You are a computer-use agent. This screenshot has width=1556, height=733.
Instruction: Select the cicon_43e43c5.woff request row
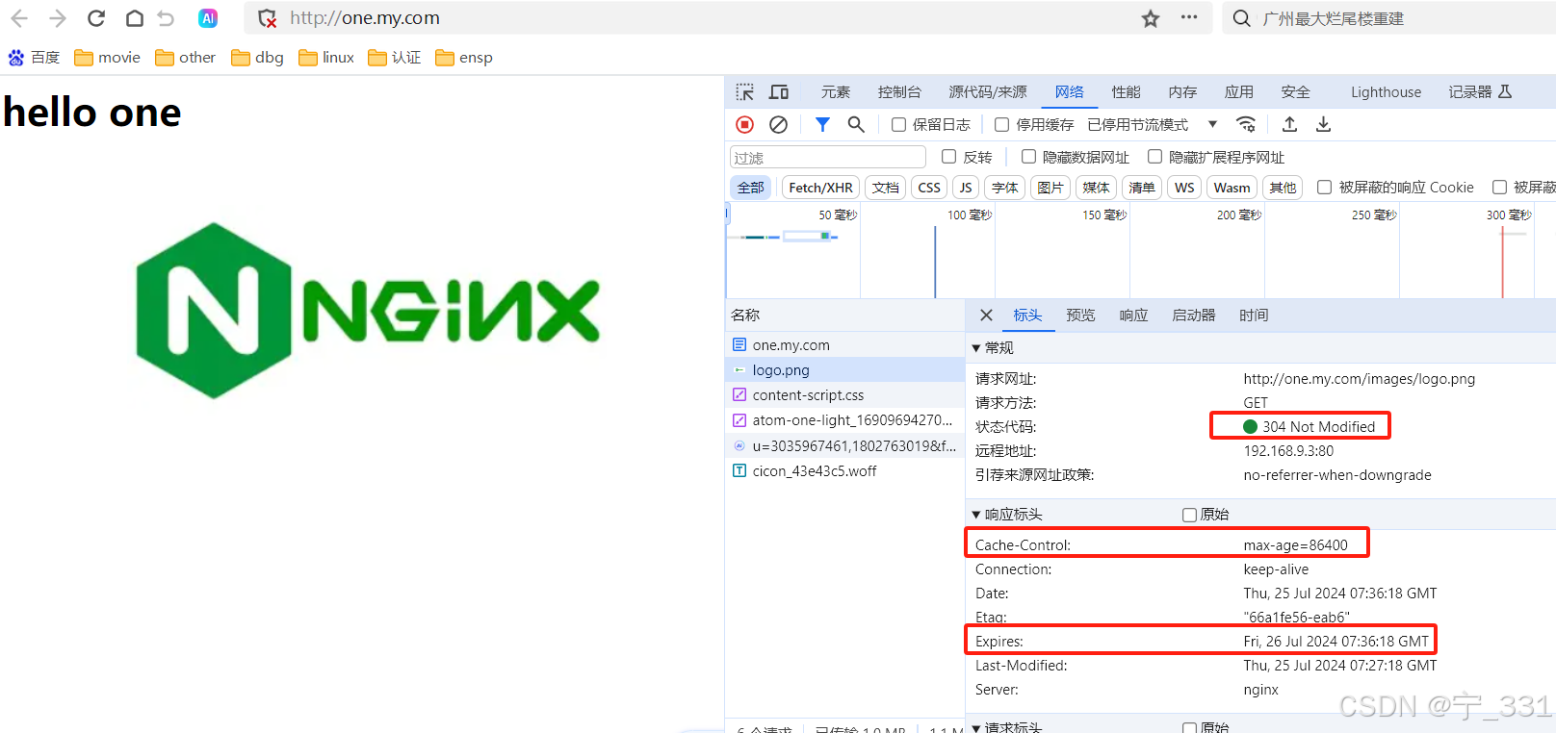click(x=844, y=471)
